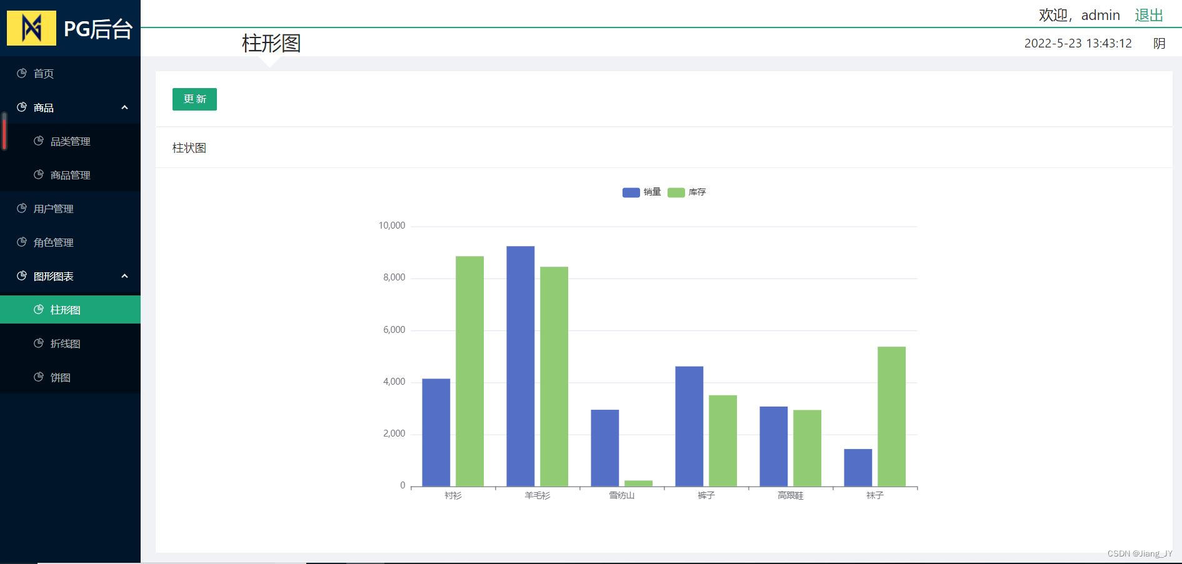Click the date time 2022-5-23 13:43:12
1182x564 pixels.
[1078, 43]
